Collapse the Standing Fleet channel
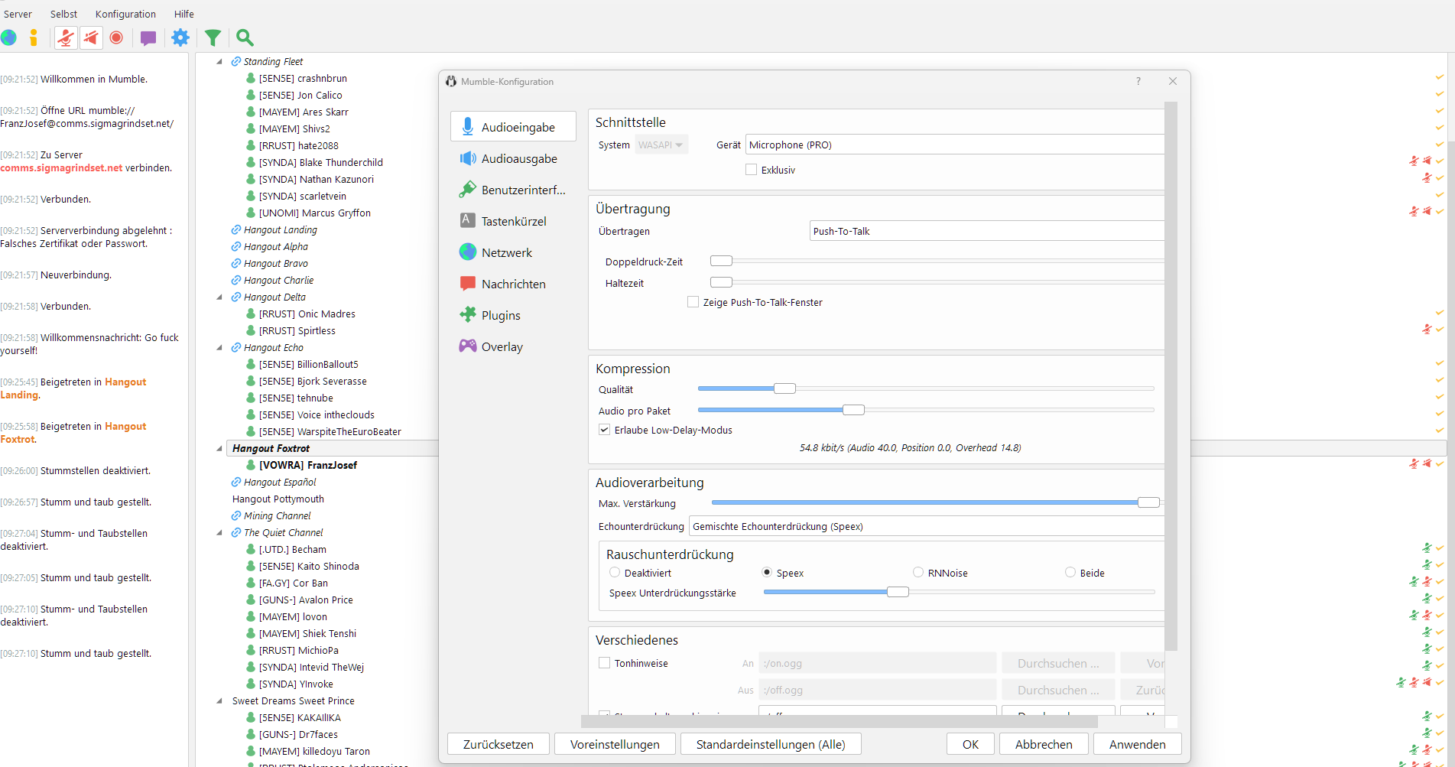 (219, 61)
